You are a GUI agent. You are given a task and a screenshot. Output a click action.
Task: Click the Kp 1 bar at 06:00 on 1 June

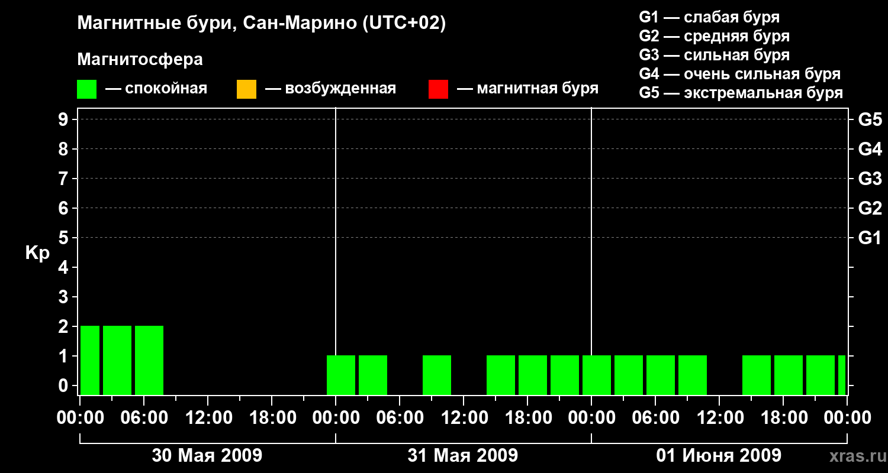pyautogui.click(x=661, y=375)
